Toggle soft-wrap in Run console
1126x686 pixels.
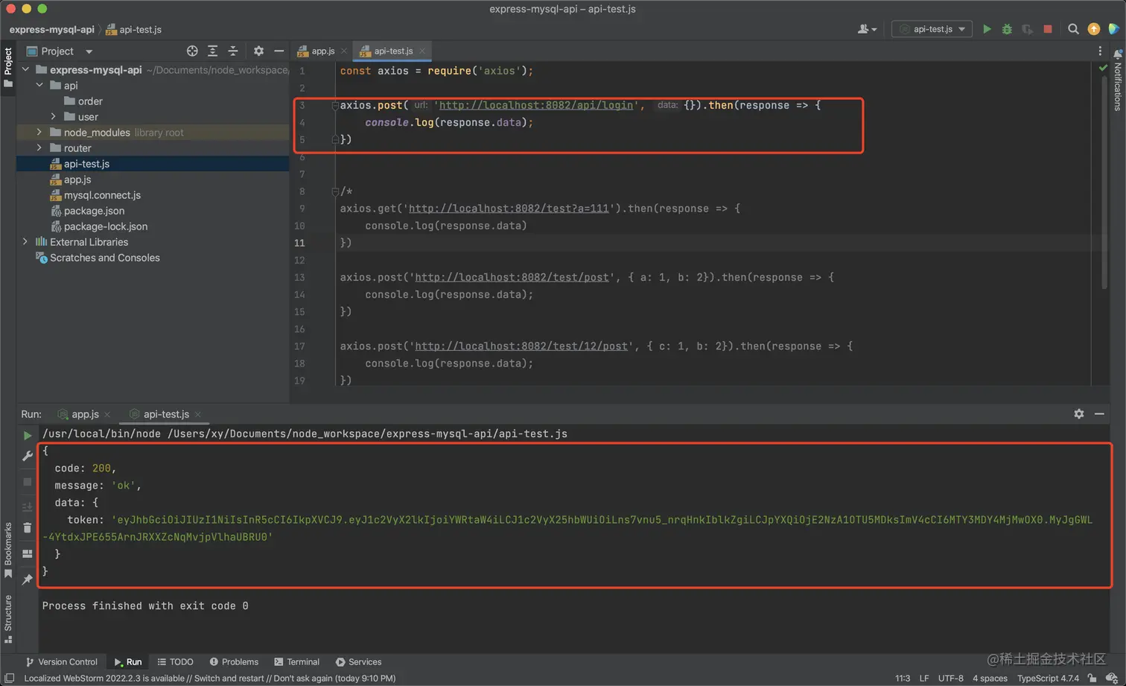[x=28, y=506]
